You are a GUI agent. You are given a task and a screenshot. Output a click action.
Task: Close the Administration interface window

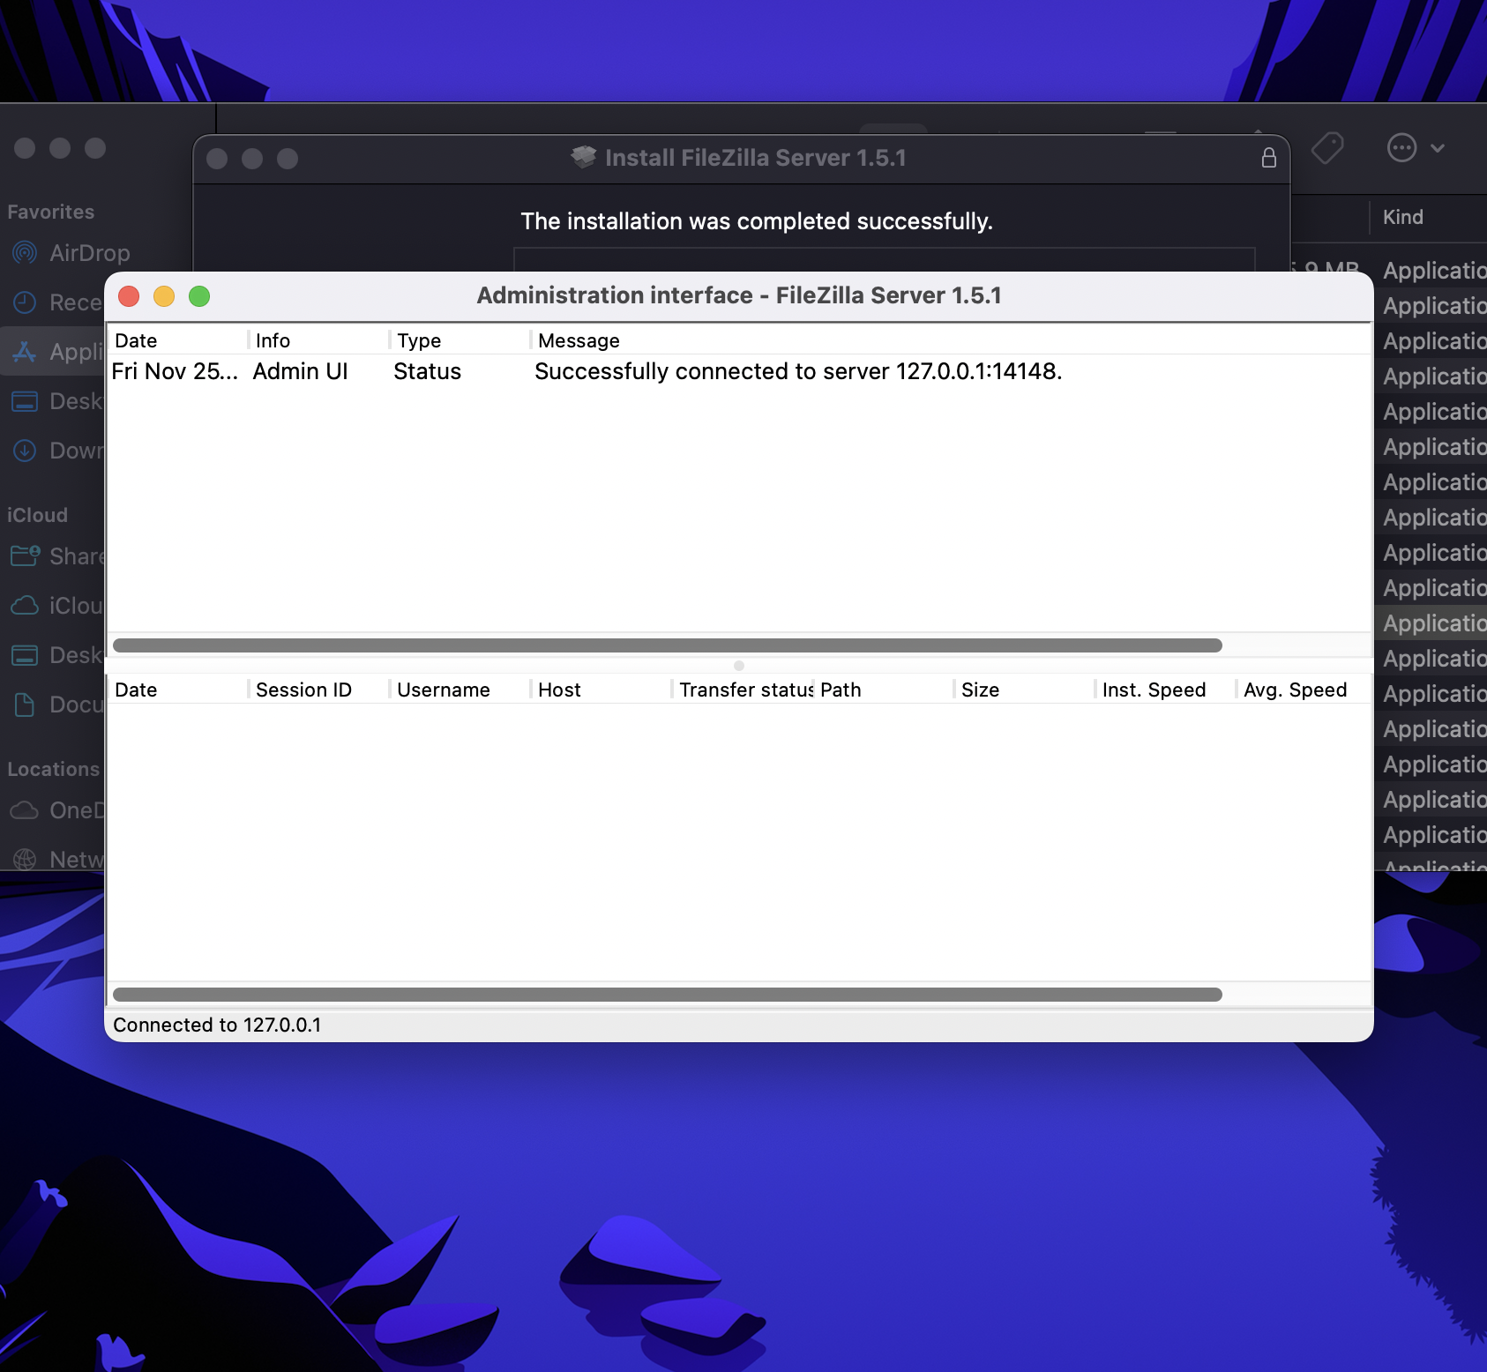[x=129, y=296]
